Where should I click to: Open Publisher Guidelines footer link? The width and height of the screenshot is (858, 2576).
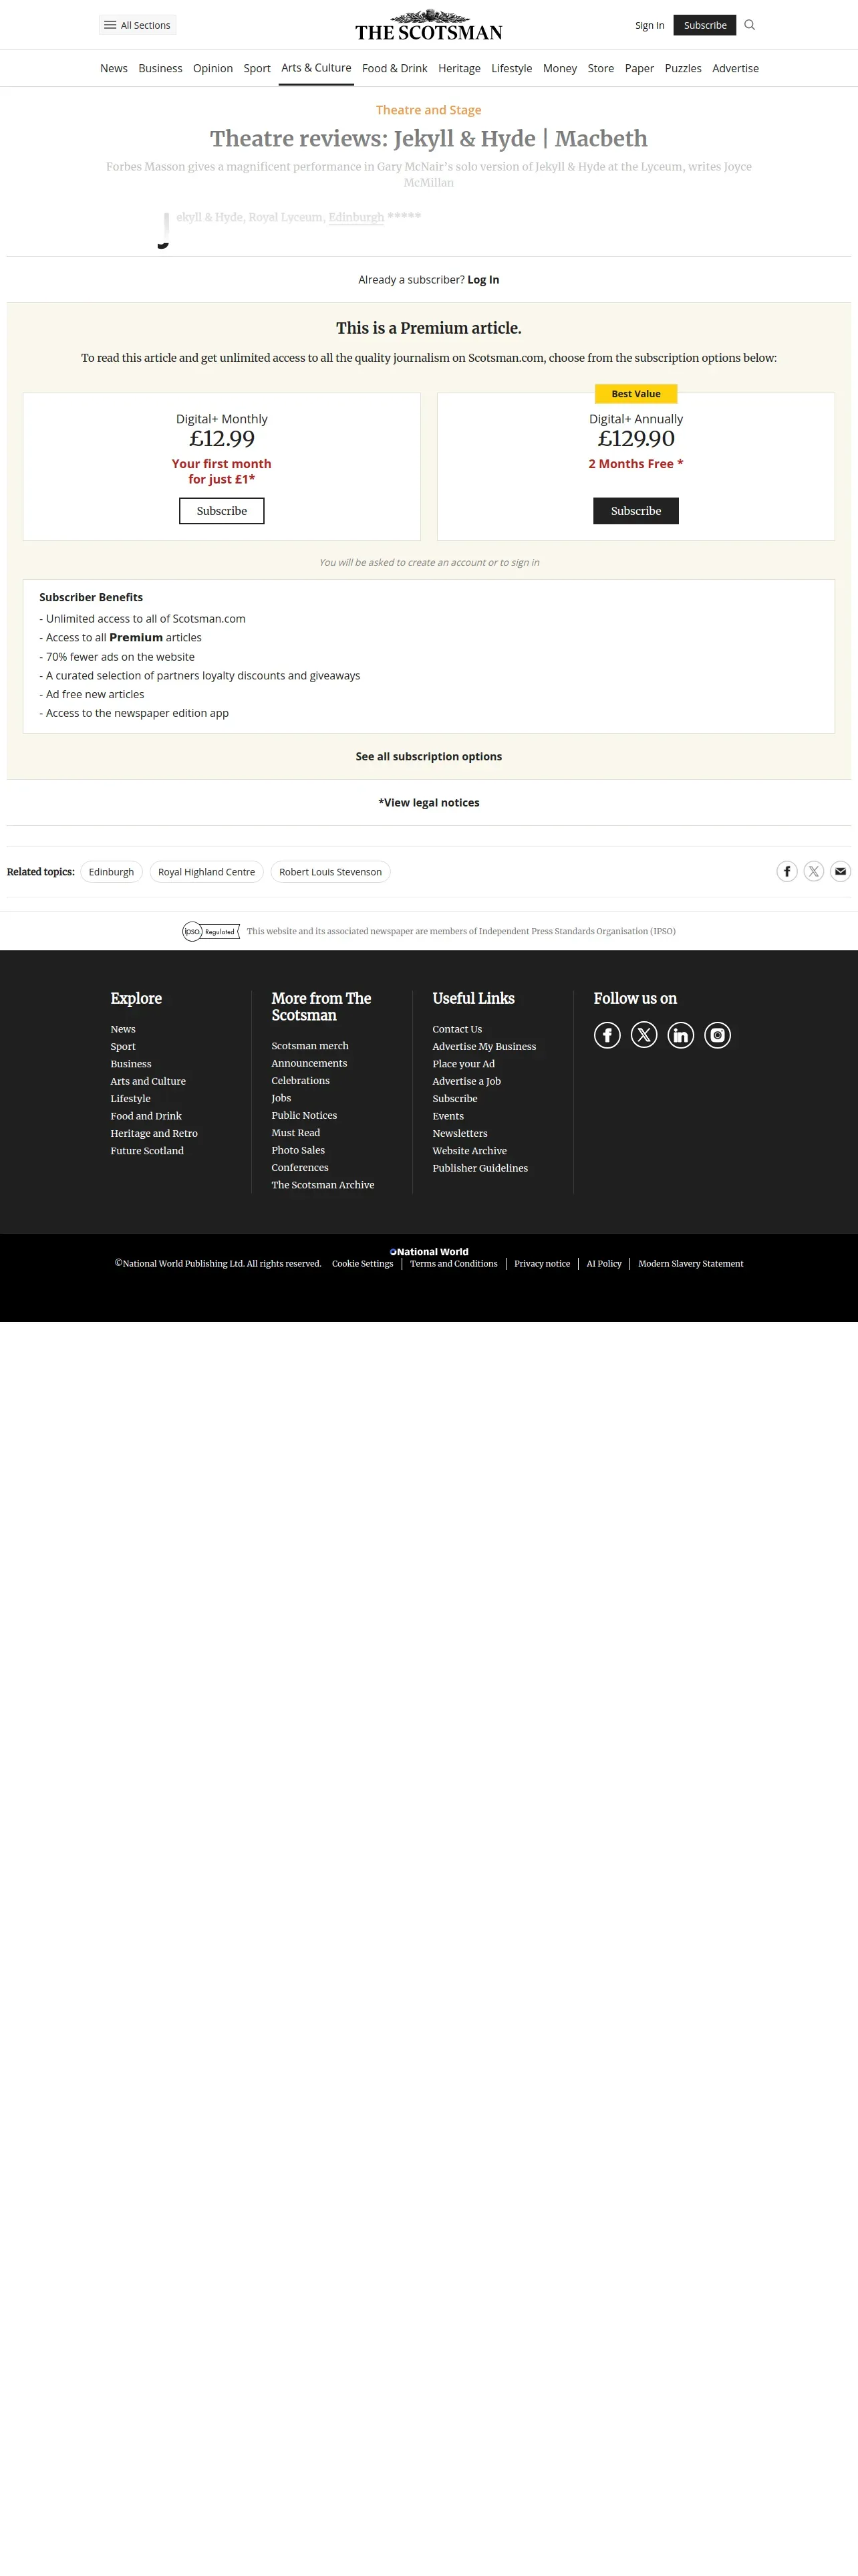(x=479, y=1168)
